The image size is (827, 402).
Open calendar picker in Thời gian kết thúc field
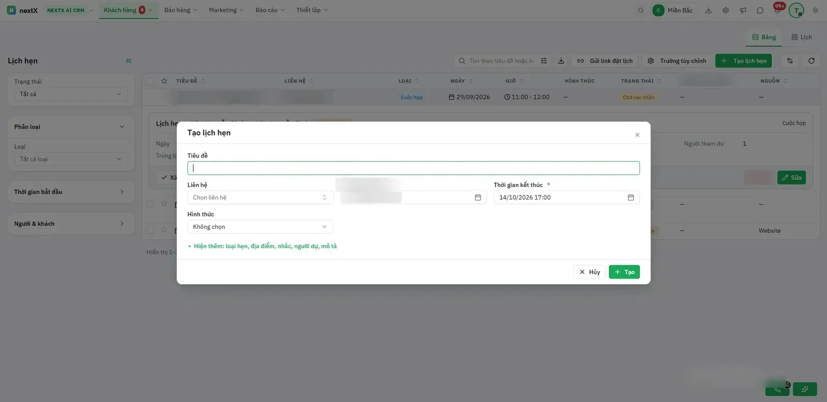631,197
